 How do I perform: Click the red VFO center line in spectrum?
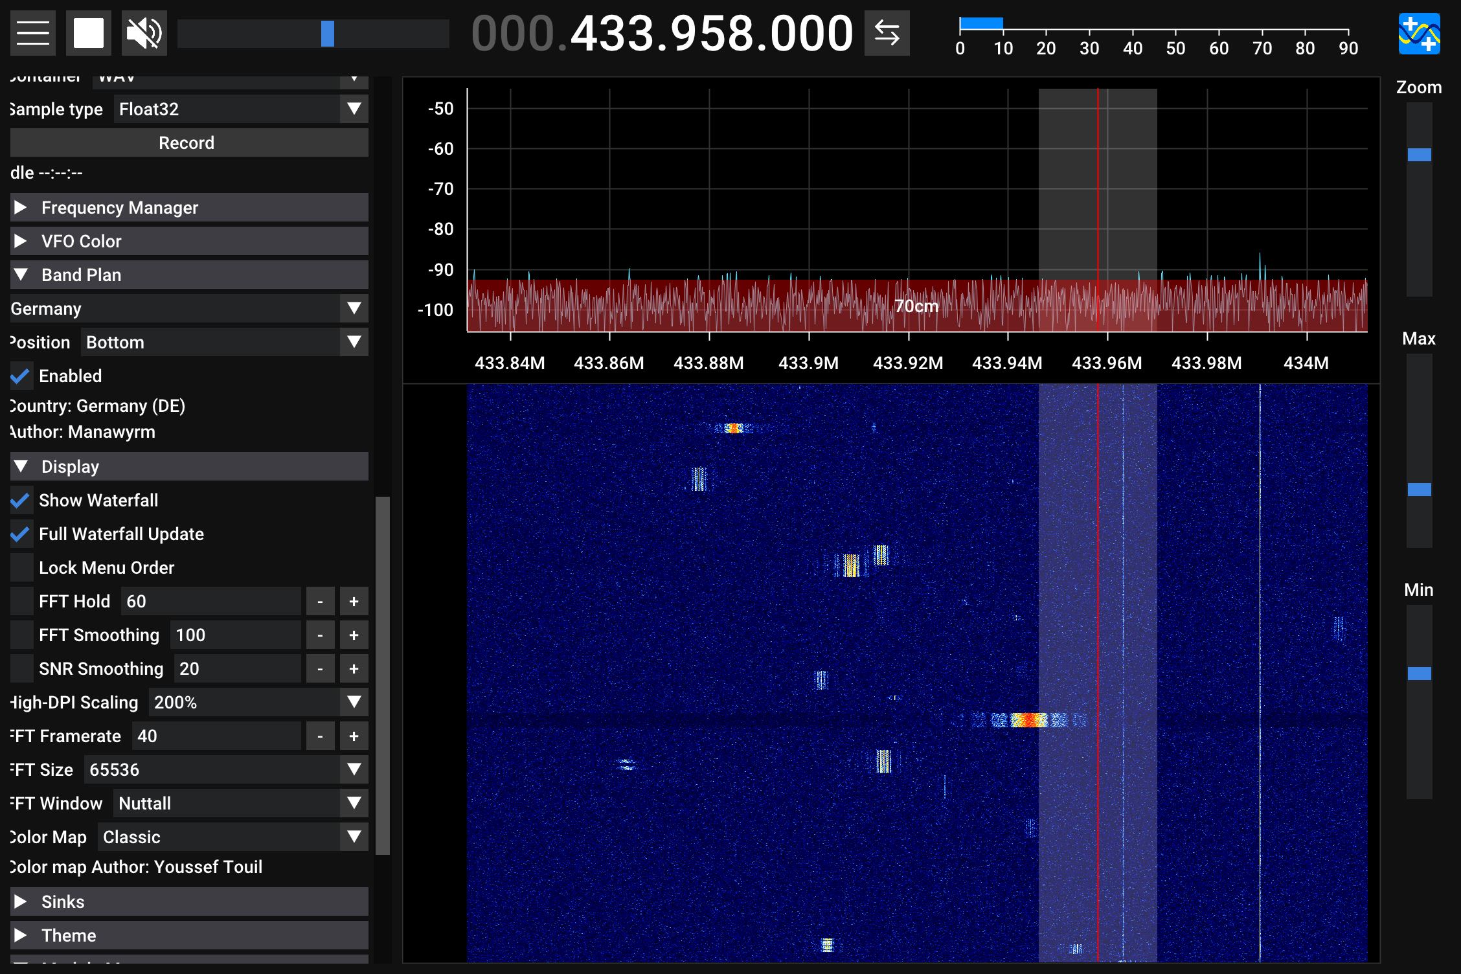tap(1098, 210)
